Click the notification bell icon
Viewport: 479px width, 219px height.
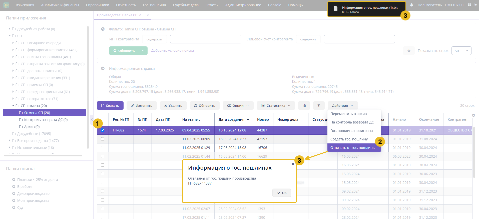[x=411, y=5]
